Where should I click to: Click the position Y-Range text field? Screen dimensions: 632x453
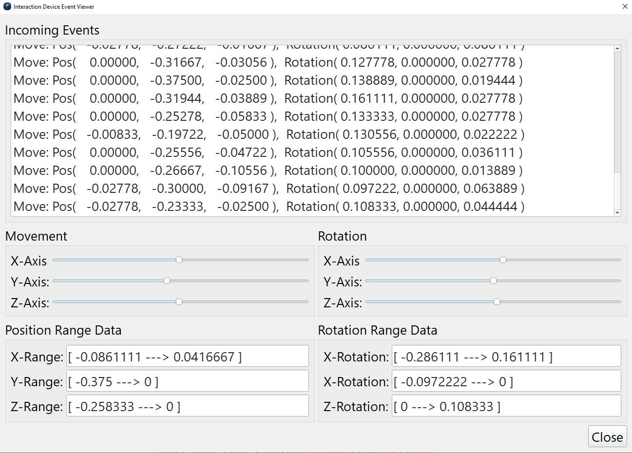188,381
